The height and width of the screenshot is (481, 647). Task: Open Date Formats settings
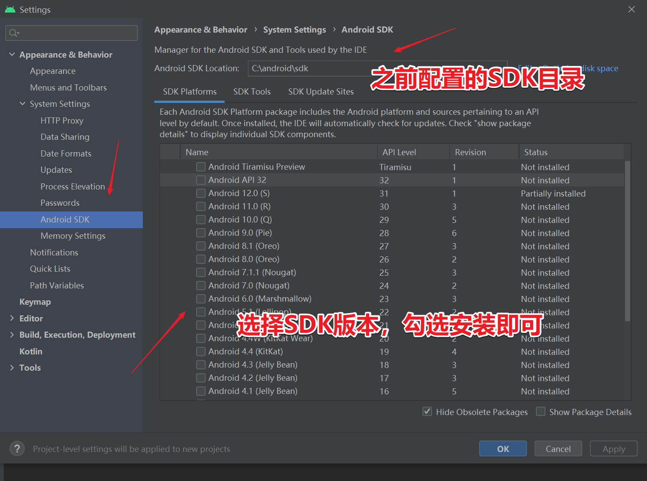coord(66,153)
